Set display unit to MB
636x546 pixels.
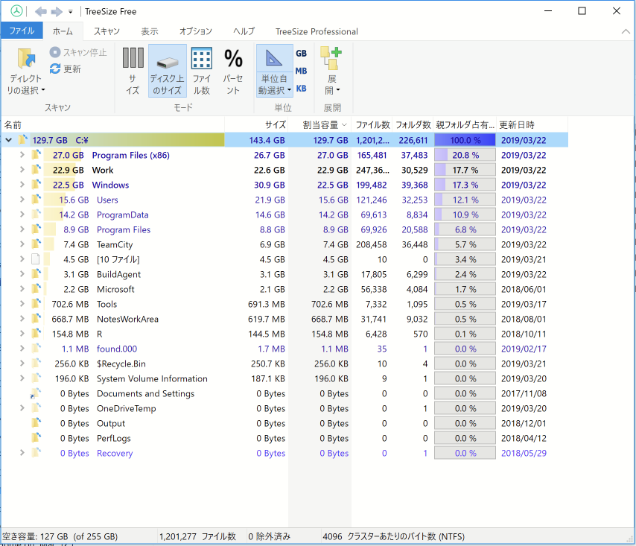coord(301,71)
